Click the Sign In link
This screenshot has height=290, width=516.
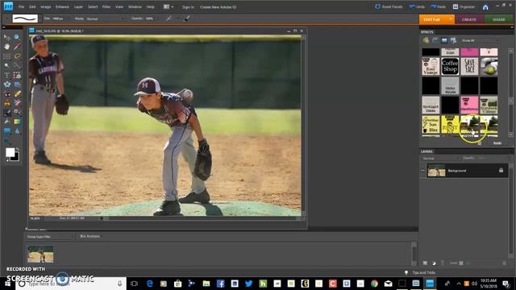[188, 7]
